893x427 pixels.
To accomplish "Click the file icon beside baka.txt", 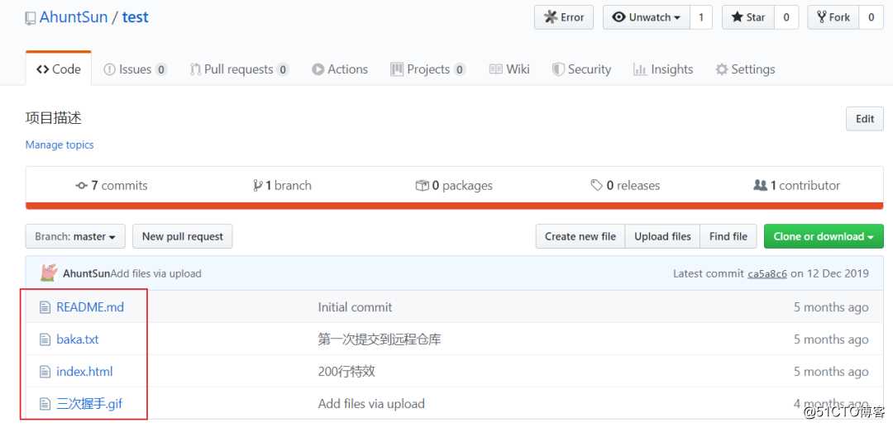I will click(x=45, y=340).
